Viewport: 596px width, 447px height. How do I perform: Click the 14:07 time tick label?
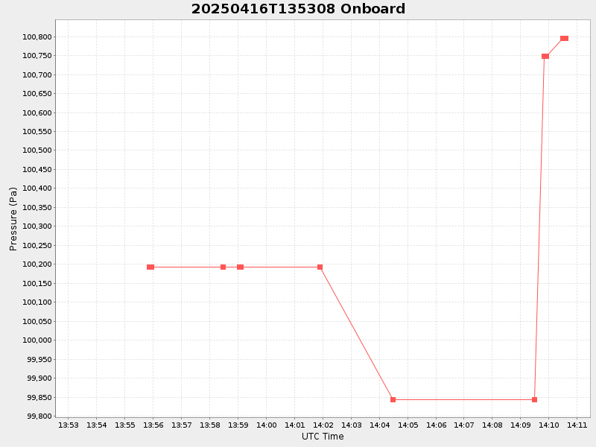pos(464,425)
